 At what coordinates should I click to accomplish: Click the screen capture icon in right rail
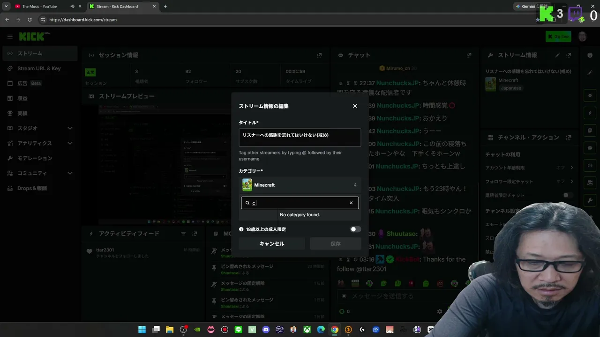point(590,95)
